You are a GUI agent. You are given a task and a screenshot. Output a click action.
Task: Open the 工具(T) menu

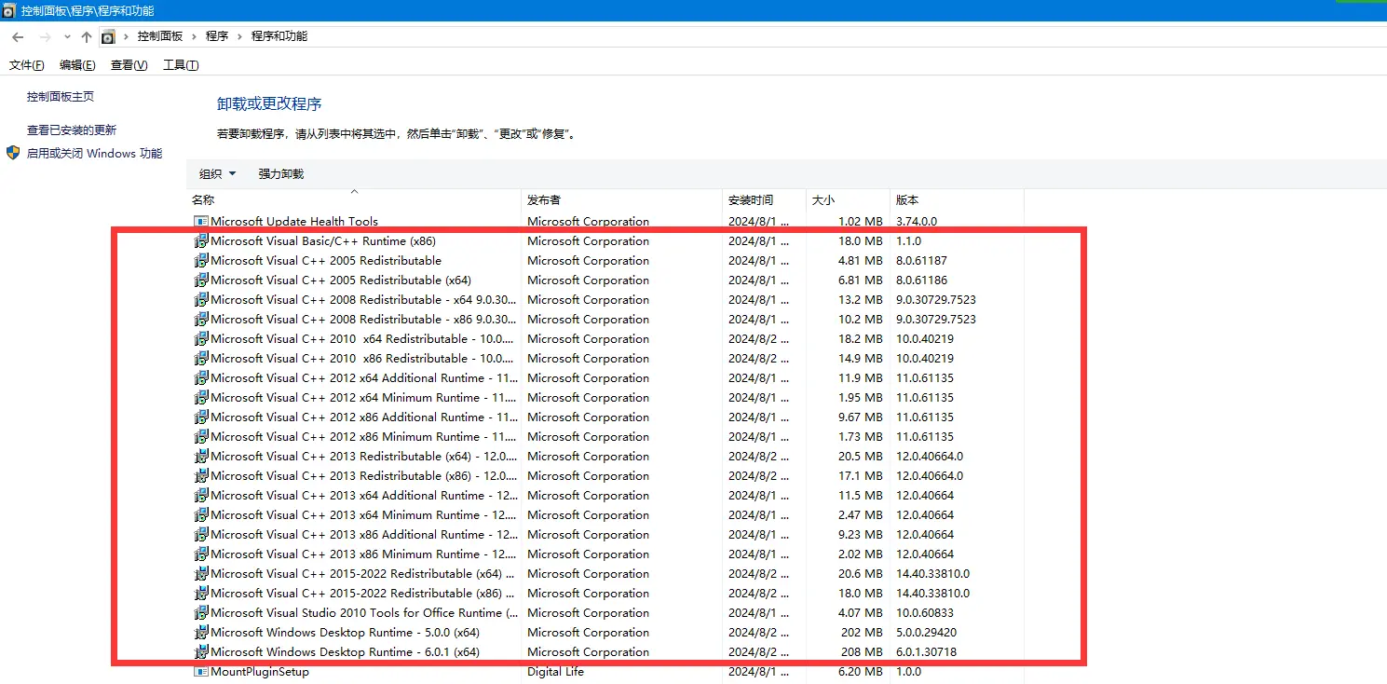tap(181, 65)
